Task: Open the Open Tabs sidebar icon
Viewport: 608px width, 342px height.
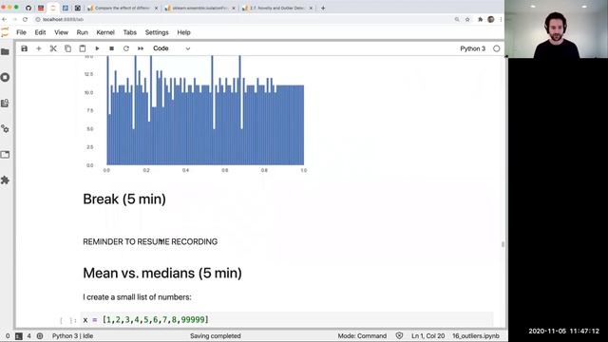Action: 5,154
